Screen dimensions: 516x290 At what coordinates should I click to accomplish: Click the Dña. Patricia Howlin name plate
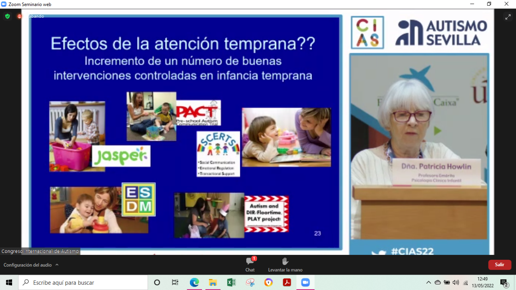coord(436,172)
